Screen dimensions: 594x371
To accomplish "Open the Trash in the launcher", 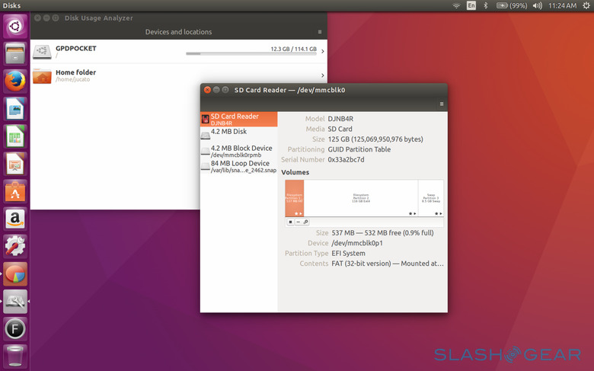I will click(15, 357).
